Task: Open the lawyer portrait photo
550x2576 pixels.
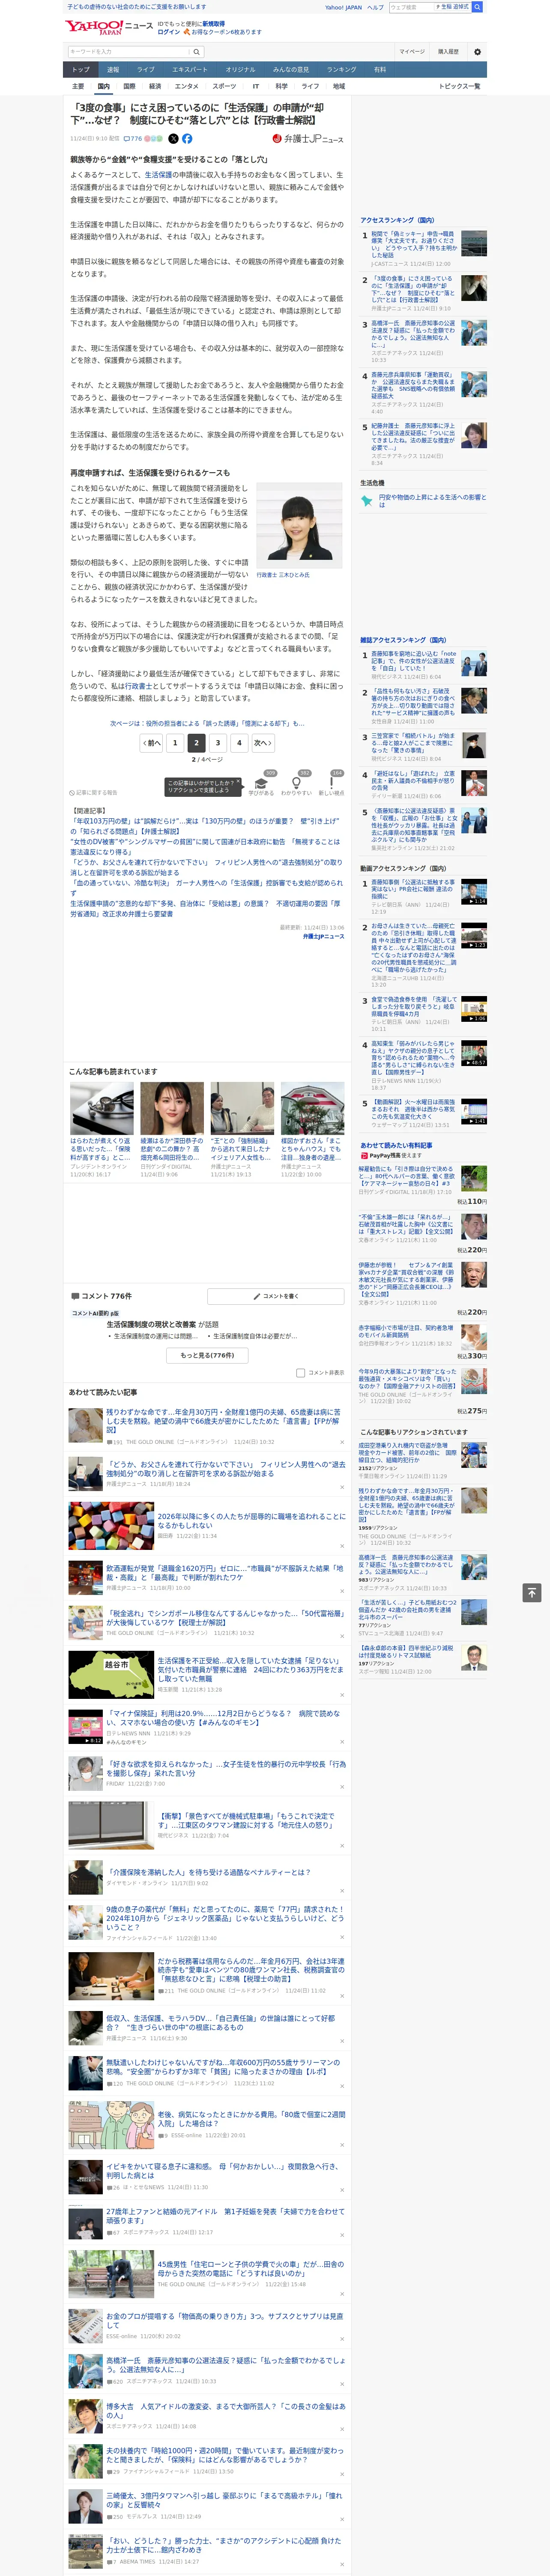Action: (299, 525)
